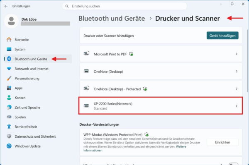This screenshot has height=165, width=249.
Task: Click the Drucker-Voreinstellungen heading
Action: point(99,124)
